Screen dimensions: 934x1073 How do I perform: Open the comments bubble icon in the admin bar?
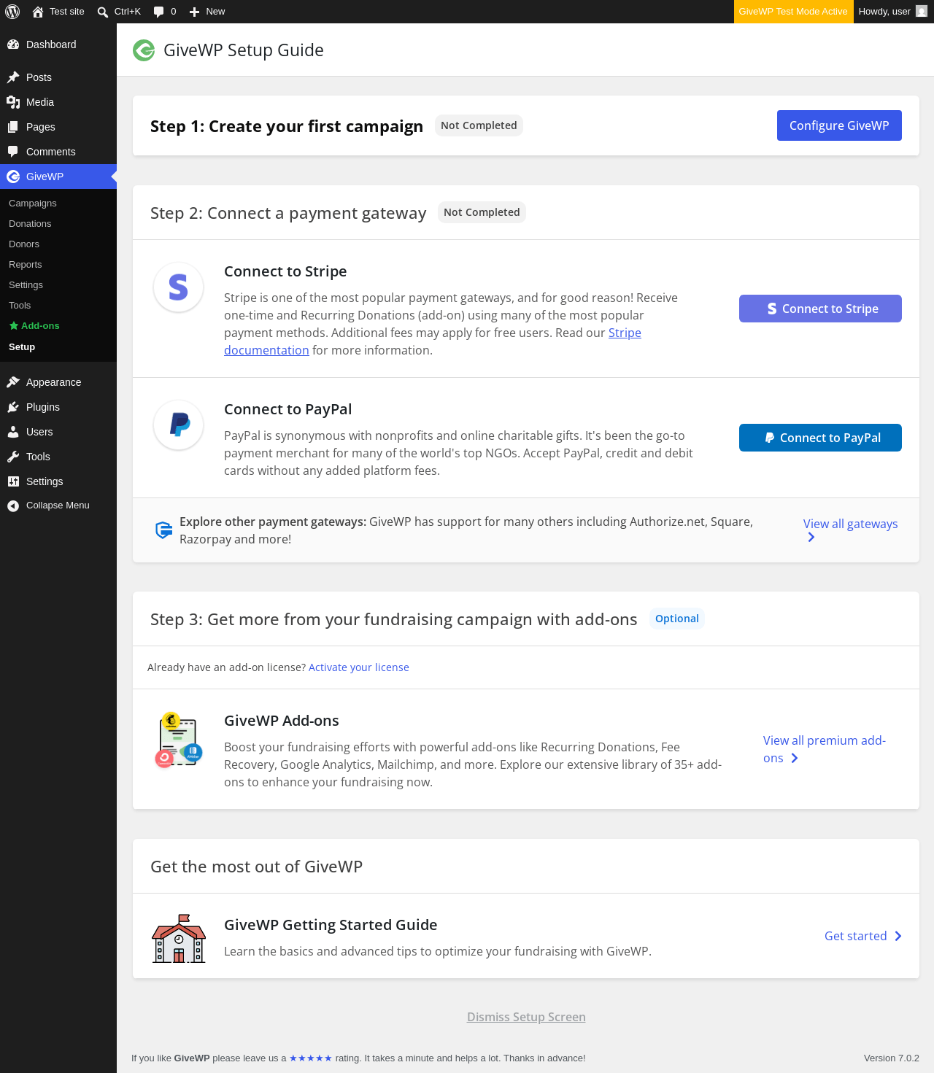158,12
